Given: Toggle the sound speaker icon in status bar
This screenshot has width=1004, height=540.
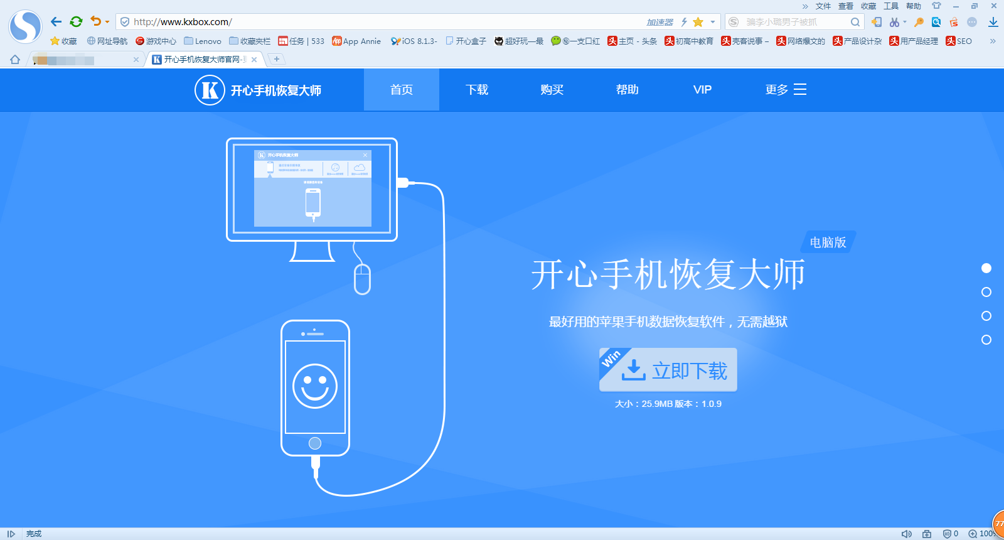Looking at the screenshot, I should [x=907, y=534].
